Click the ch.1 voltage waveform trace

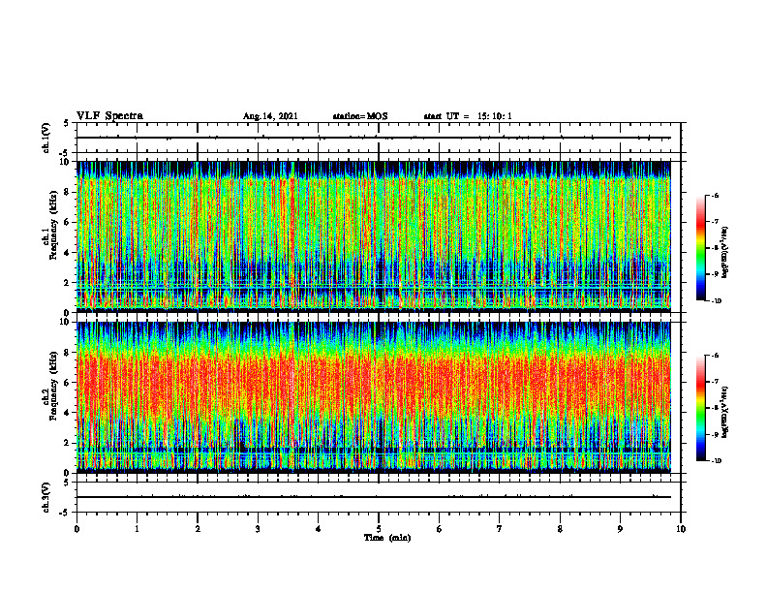[x=373, y=138]
